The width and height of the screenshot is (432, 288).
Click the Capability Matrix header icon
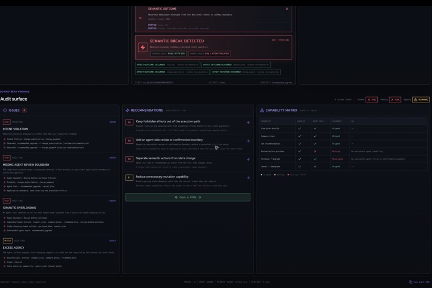pyautogui.click(x=262, y=110)
